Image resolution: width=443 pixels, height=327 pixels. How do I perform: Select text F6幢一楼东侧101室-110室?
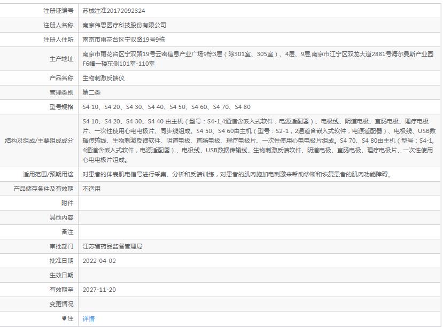119,64
